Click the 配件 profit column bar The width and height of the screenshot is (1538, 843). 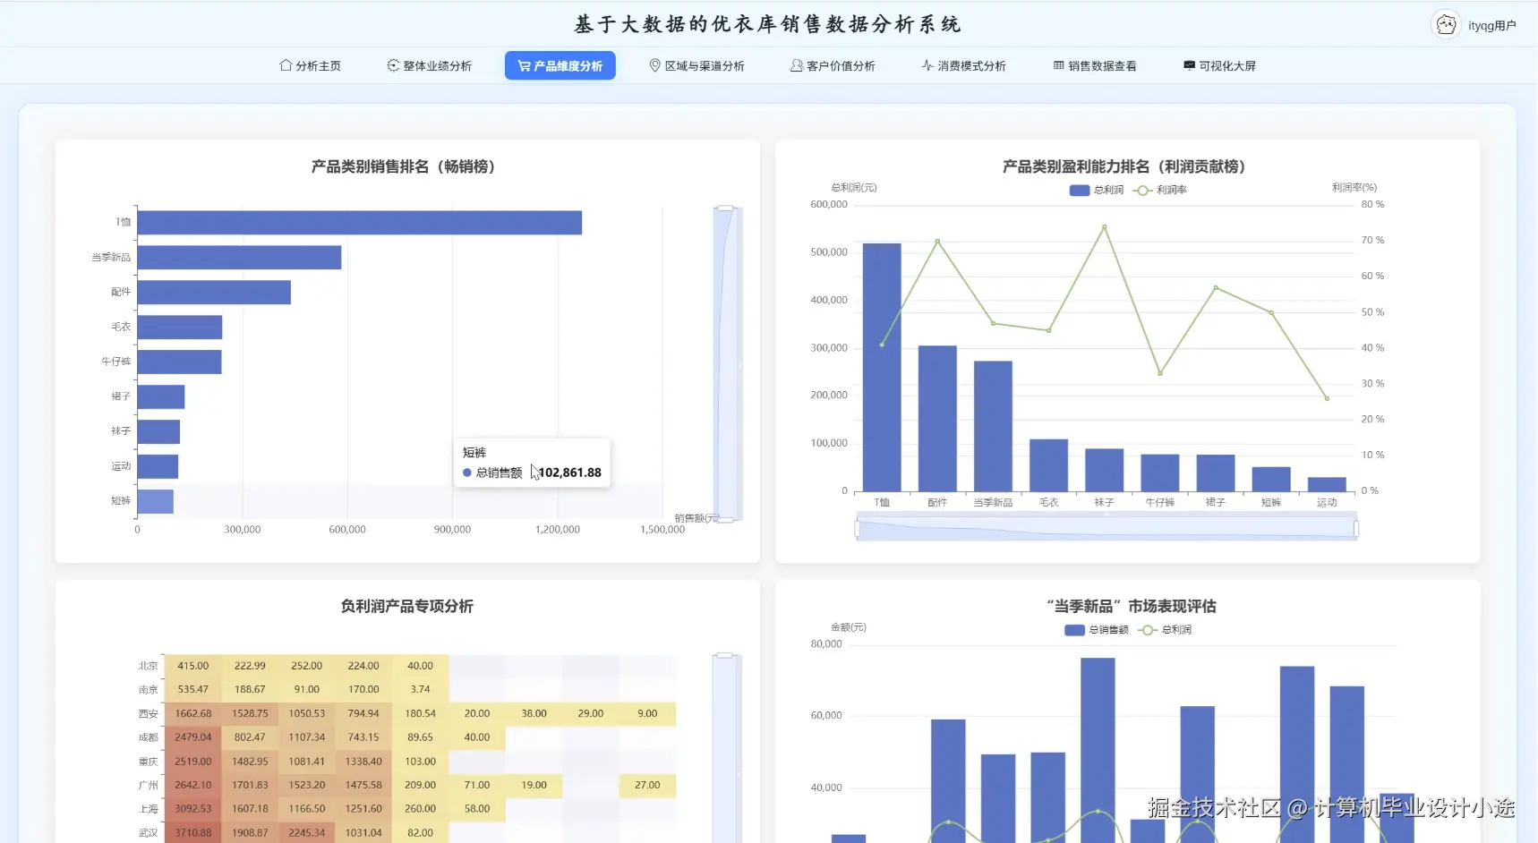(937, 419)
